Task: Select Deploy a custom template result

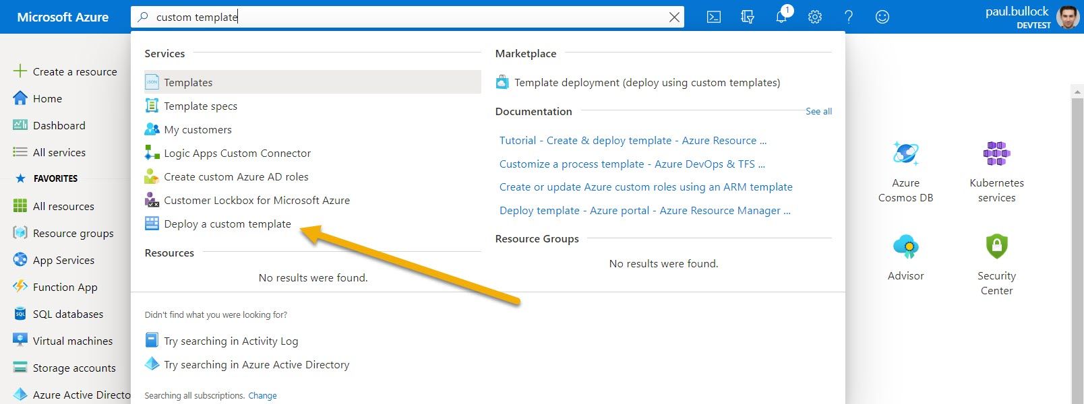Action: tap(227, 224)
